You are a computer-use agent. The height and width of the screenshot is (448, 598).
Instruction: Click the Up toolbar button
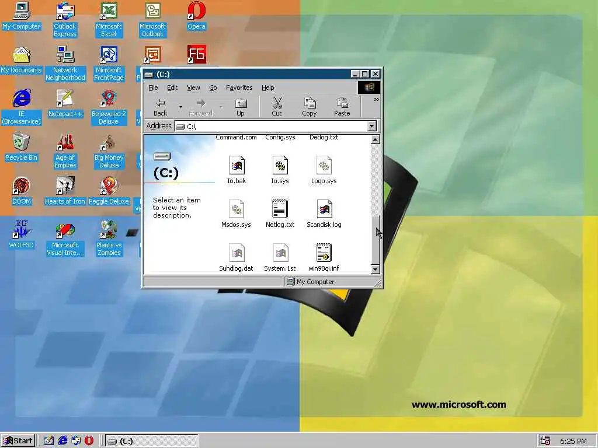coord(240,107)
